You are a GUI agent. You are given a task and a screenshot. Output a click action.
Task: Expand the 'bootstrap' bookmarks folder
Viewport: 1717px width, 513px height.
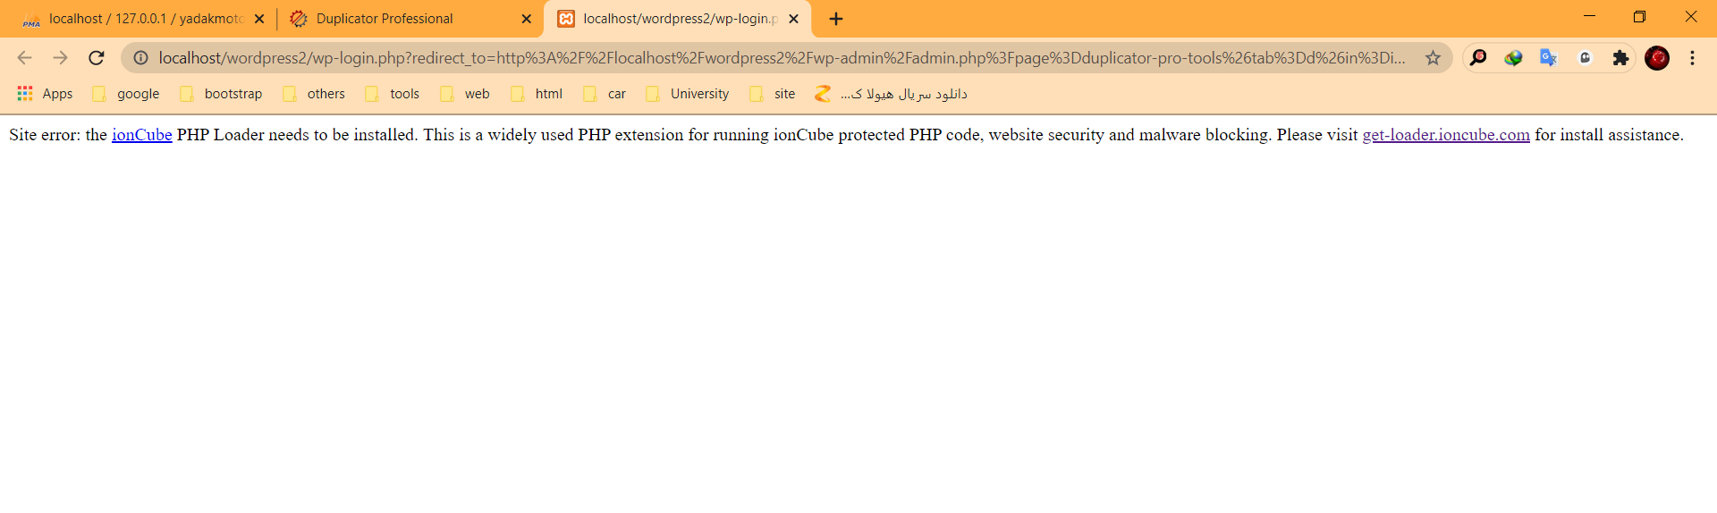coord(222,94)
